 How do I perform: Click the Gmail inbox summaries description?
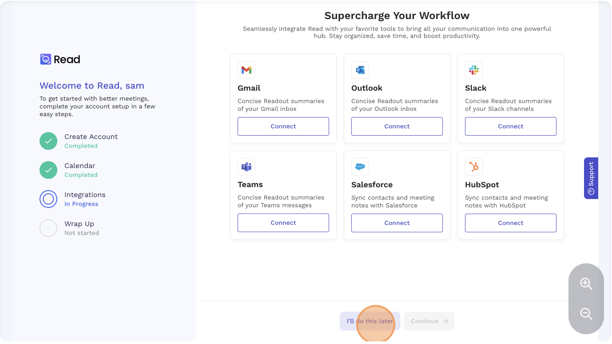click(x=281, y=105)
